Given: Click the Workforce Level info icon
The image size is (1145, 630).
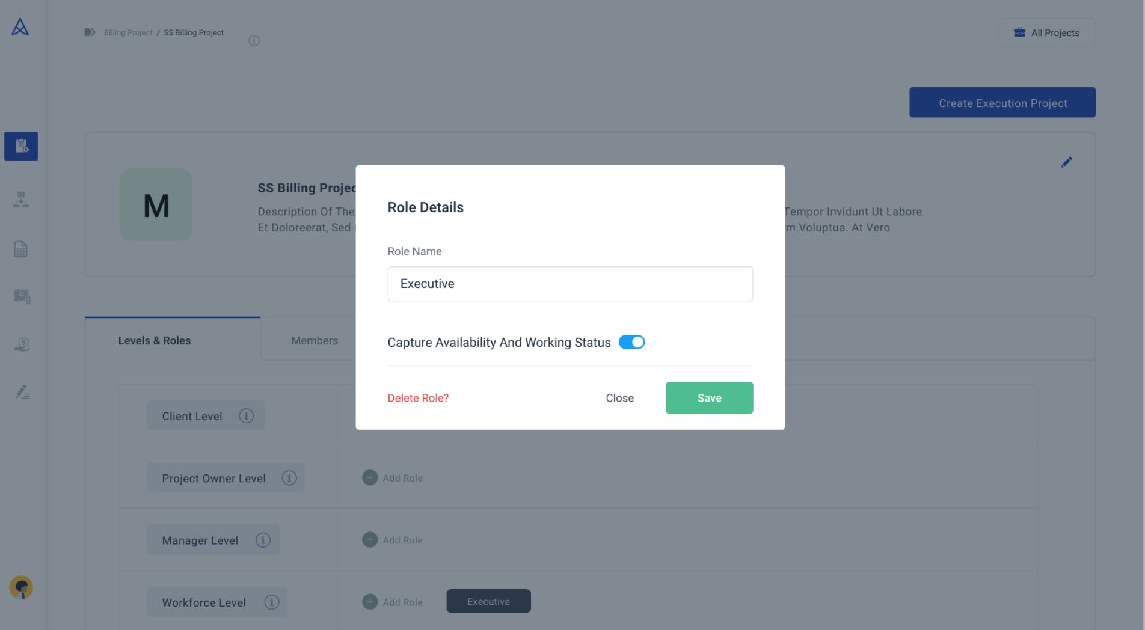Looking at the screenshot, I should 272,602.
